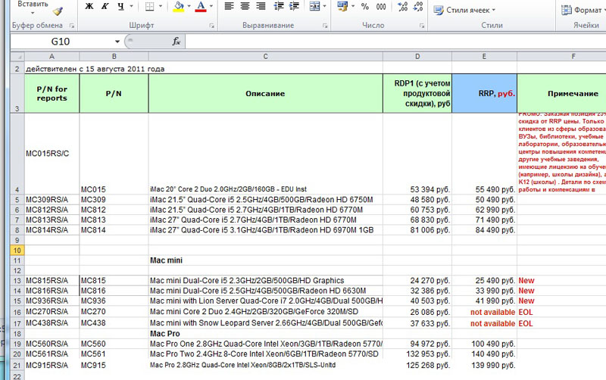Select the Mac Pro section heading cell
The image size is (606, 380).
[266, 334]
